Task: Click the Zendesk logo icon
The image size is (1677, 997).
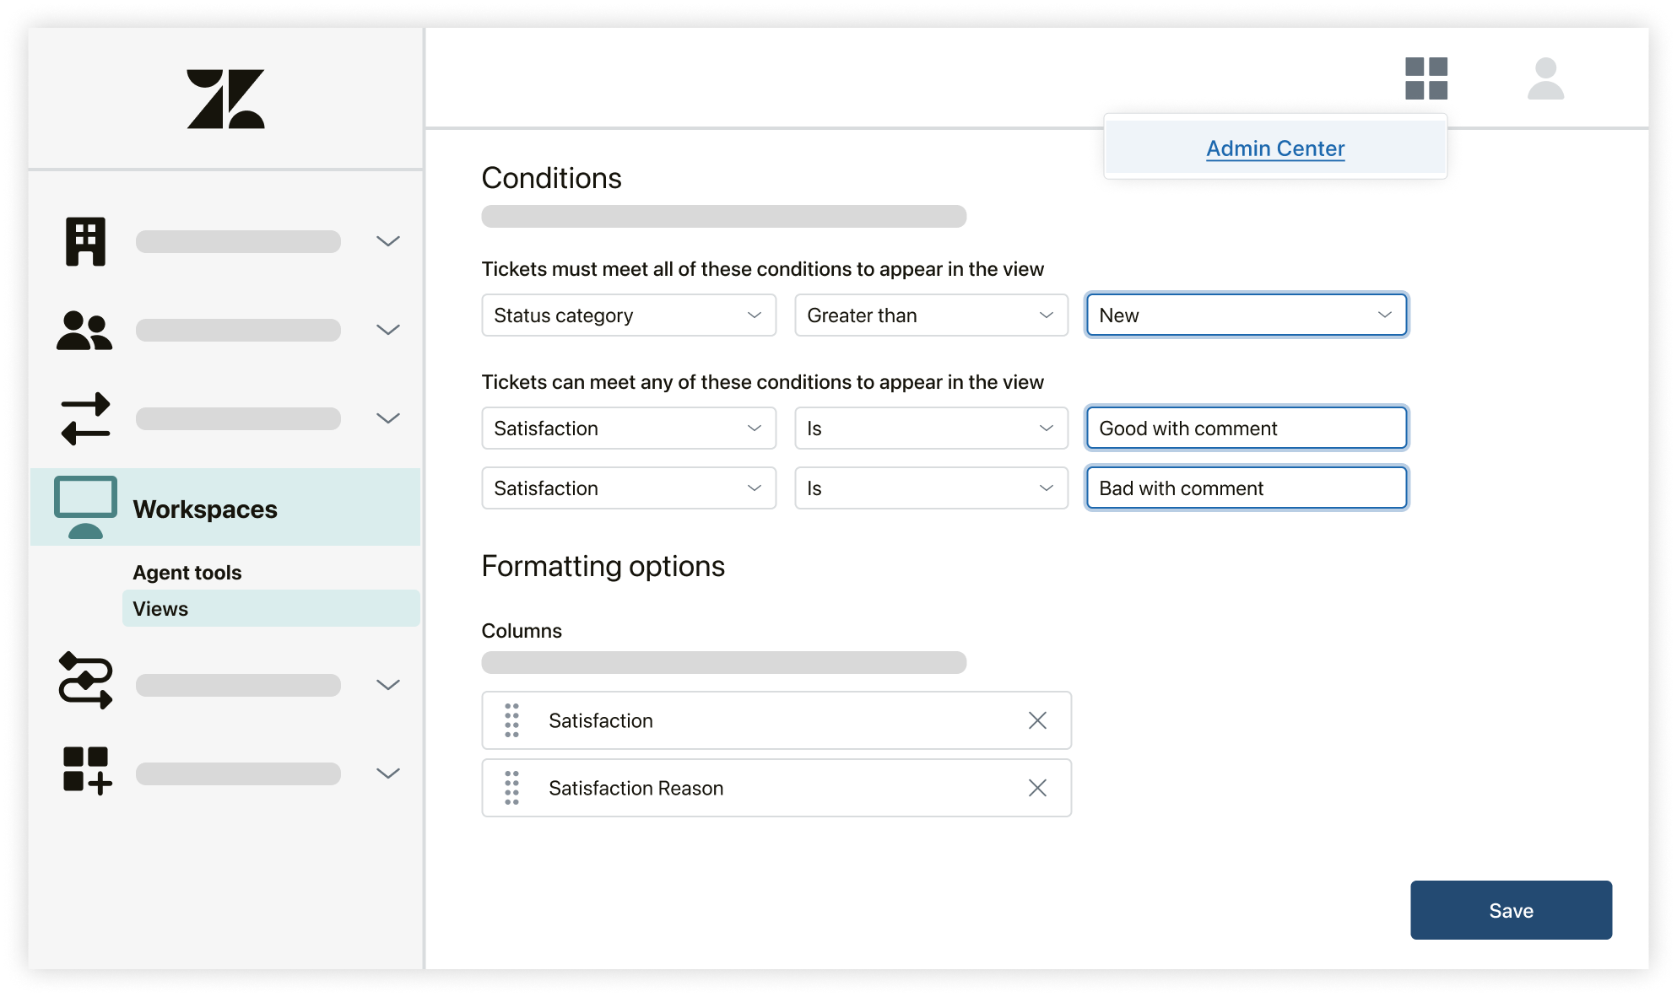Action: pos(227,101)
